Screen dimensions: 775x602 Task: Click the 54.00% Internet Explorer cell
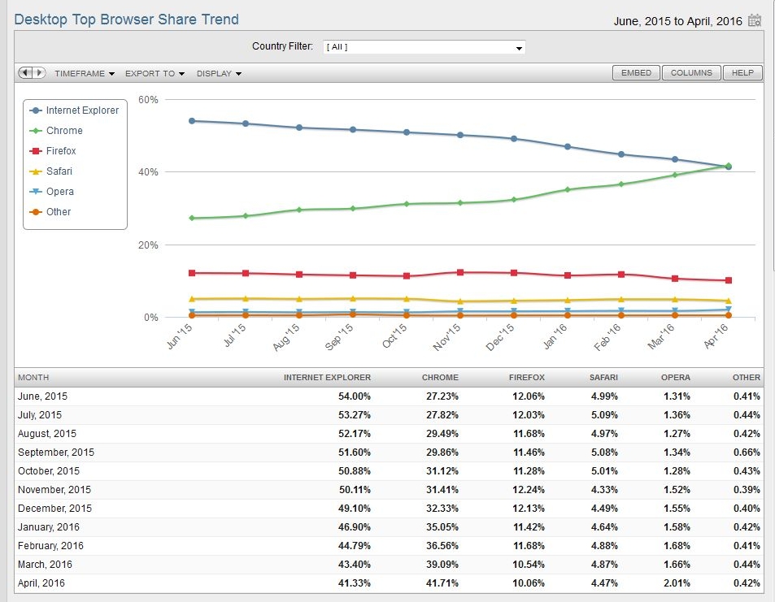(x=355, y=396)
